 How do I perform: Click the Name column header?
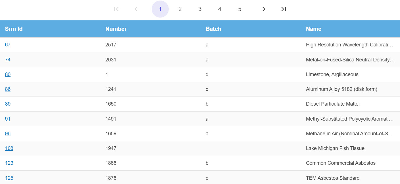pos(314,29)
